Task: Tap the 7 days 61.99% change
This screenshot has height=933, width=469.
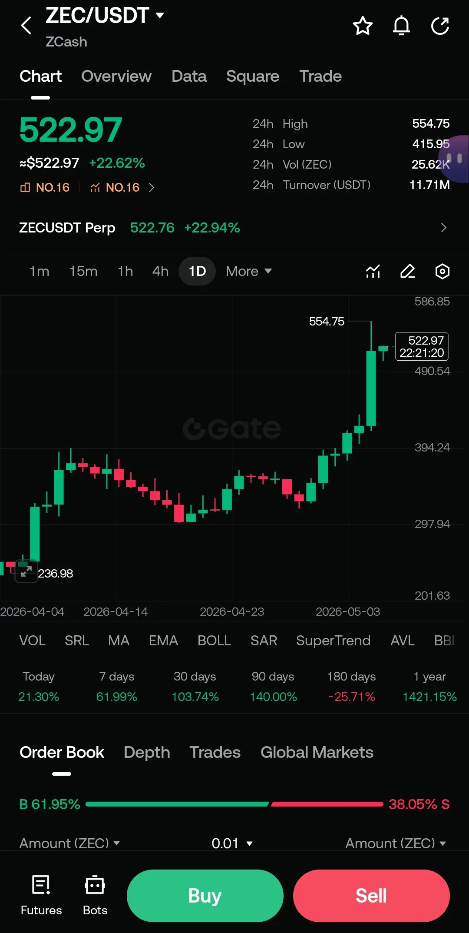Action: [x=117, y=687]
